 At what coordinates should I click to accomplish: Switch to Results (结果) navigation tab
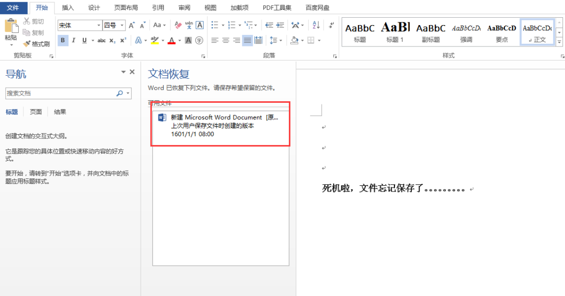[60, 112]
